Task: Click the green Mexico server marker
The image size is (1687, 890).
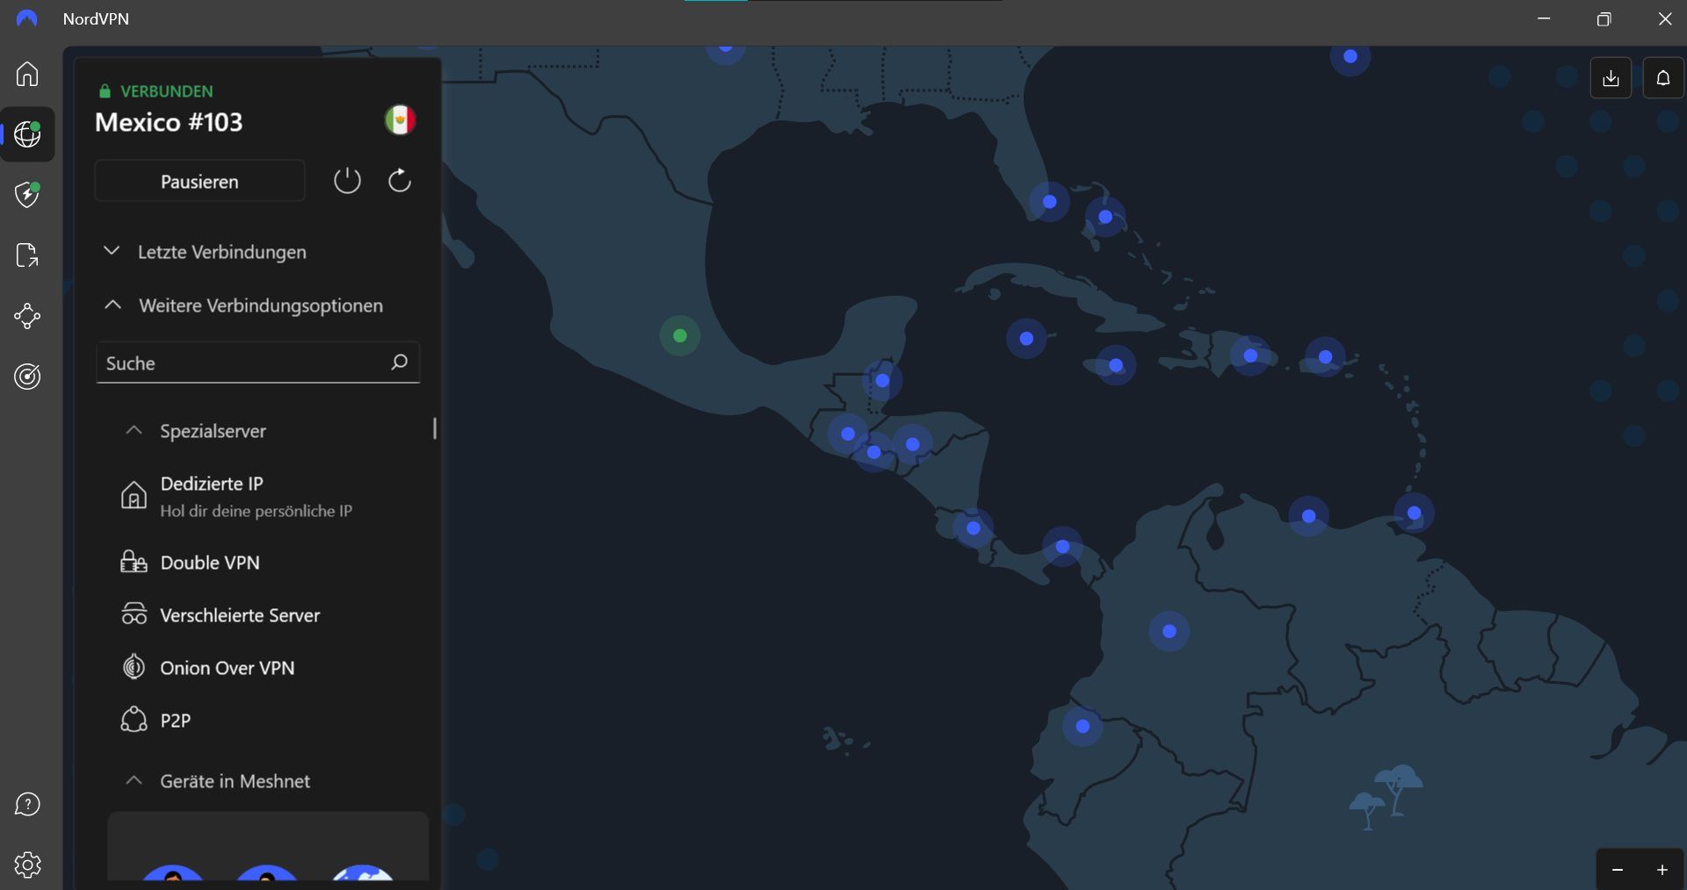Action: pos(679,335)
